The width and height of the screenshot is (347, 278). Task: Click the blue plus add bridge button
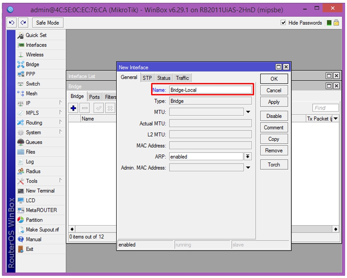(73, 108)
